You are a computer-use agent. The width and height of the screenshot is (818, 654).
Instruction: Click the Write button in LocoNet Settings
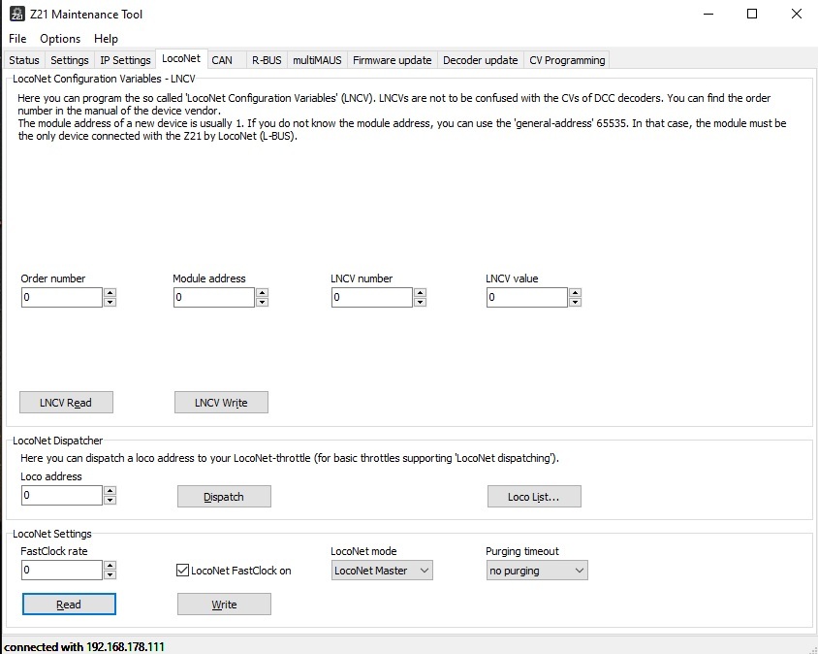point(224,604)
